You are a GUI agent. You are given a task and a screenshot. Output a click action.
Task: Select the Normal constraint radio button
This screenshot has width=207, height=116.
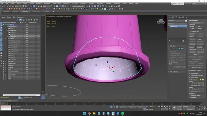coord(197,28)
